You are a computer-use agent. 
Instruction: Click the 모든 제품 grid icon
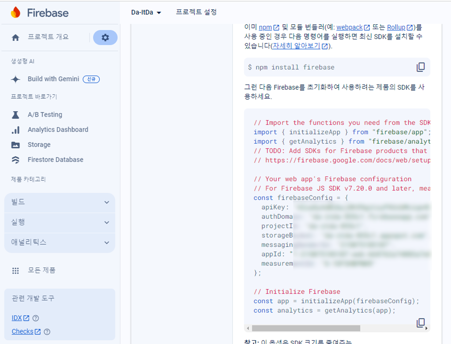pyautogui.click(x=15, y=270)
